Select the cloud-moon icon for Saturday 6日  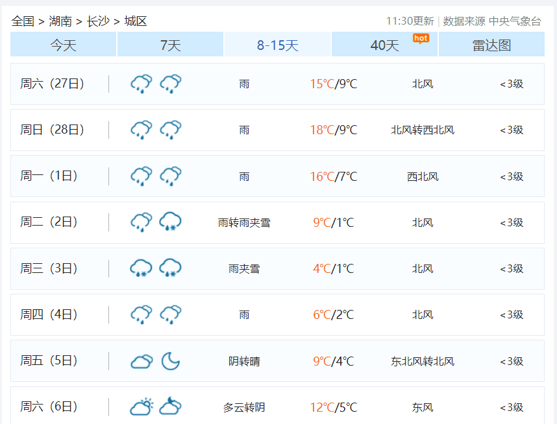(171, 406)
